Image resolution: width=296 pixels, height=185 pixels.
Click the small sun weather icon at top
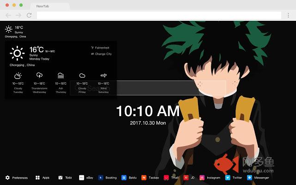click(x=8, y=29)
